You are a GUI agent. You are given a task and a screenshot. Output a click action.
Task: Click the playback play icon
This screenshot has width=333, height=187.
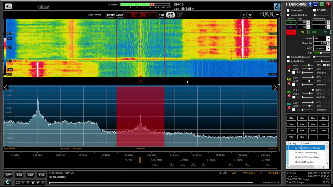click(x=38, y=183)
